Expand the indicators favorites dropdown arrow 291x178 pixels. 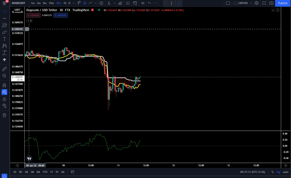pyautogui.click(x=114, y=3)
